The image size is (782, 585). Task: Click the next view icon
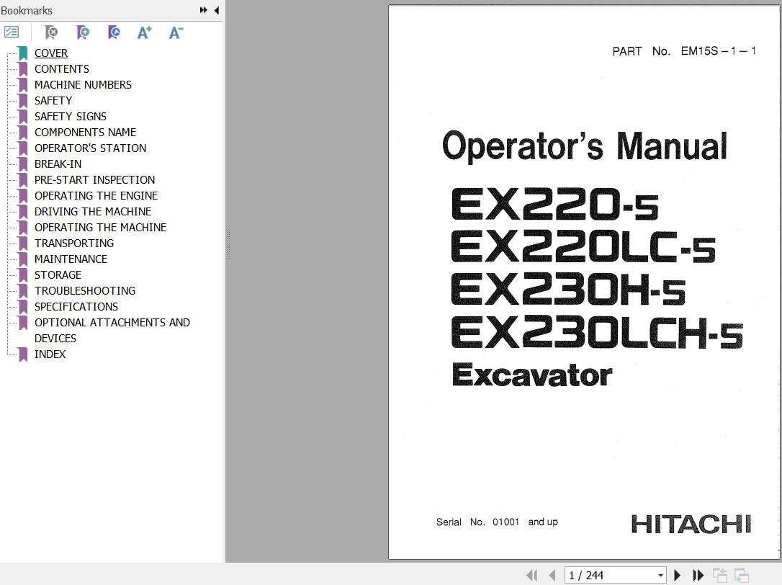tap(742, 575)
